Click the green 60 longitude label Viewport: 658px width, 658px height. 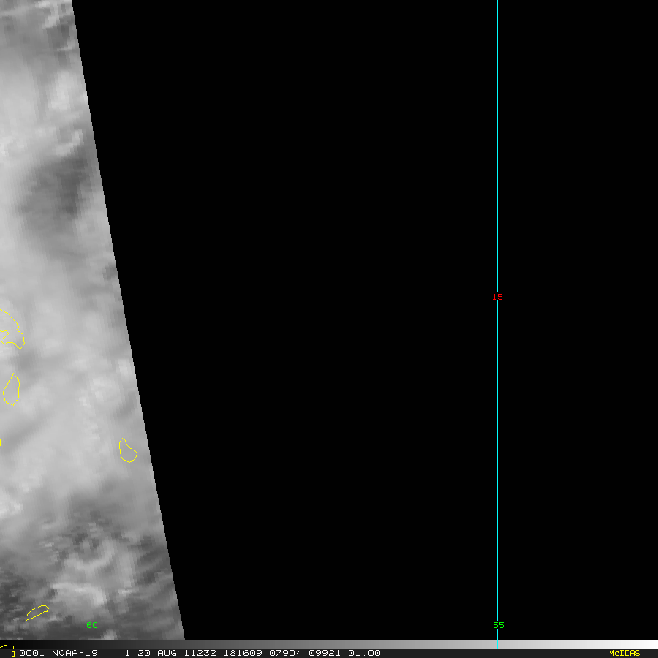(x=91, y=625)
